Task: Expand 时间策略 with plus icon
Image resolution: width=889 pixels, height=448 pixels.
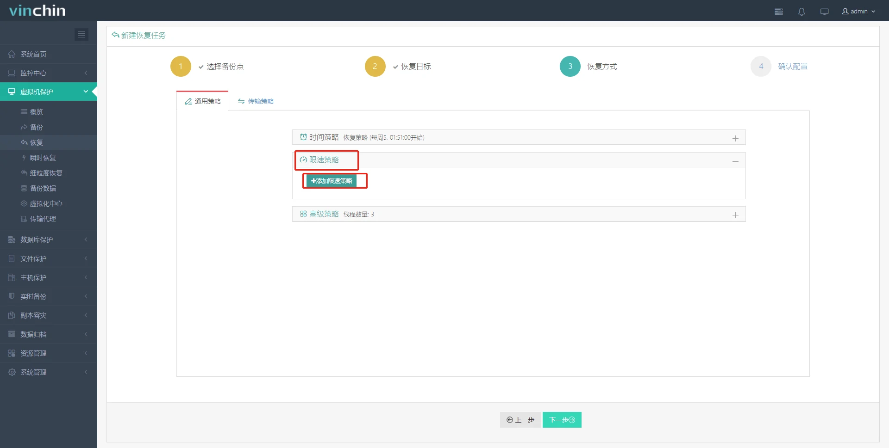Action: (735, 138)
